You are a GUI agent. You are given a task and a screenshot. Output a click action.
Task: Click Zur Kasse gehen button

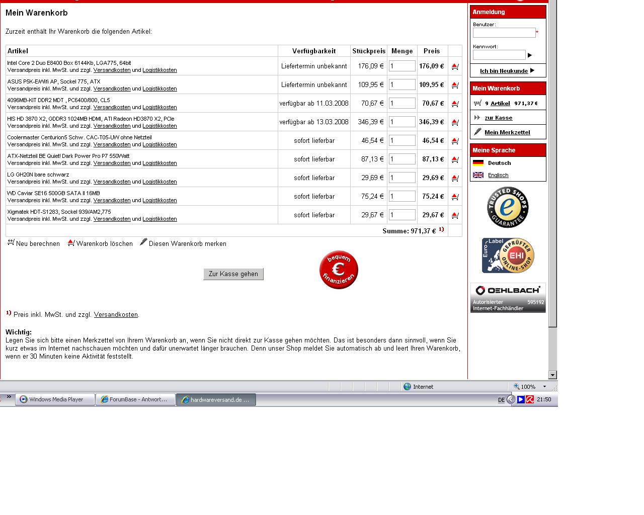233,274
